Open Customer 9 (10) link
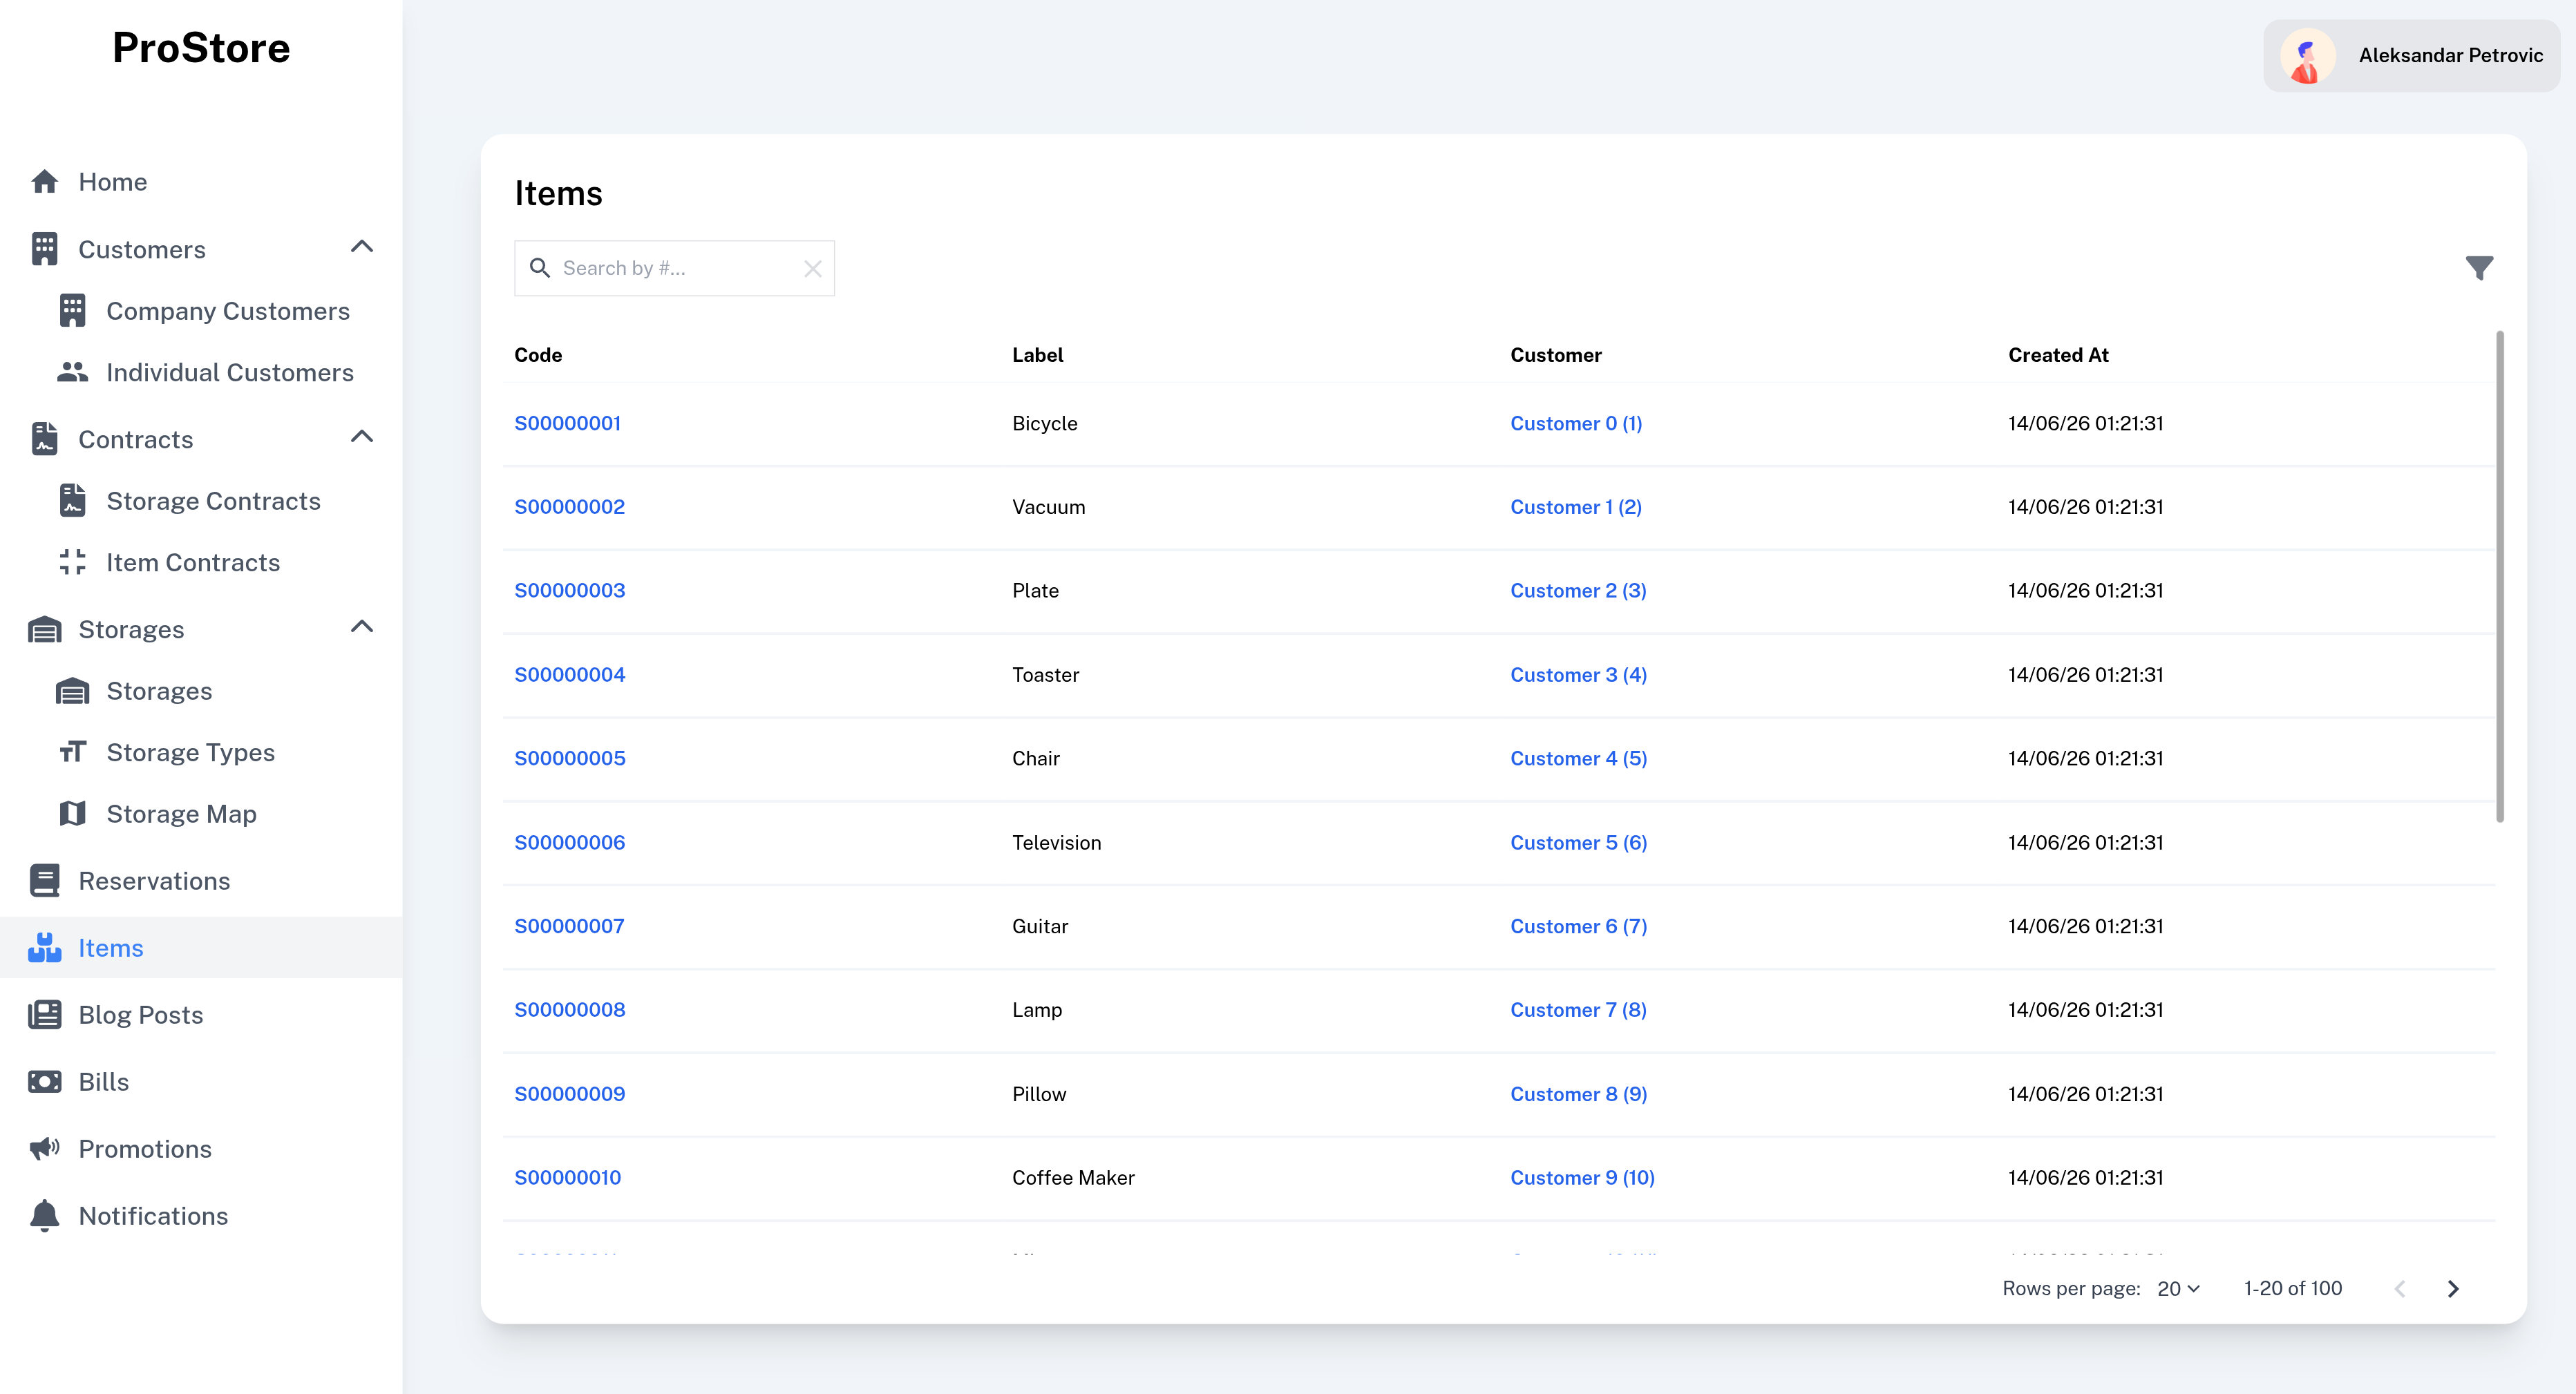This screenshot has width=2576, height=1394. coord(1582,1178)
